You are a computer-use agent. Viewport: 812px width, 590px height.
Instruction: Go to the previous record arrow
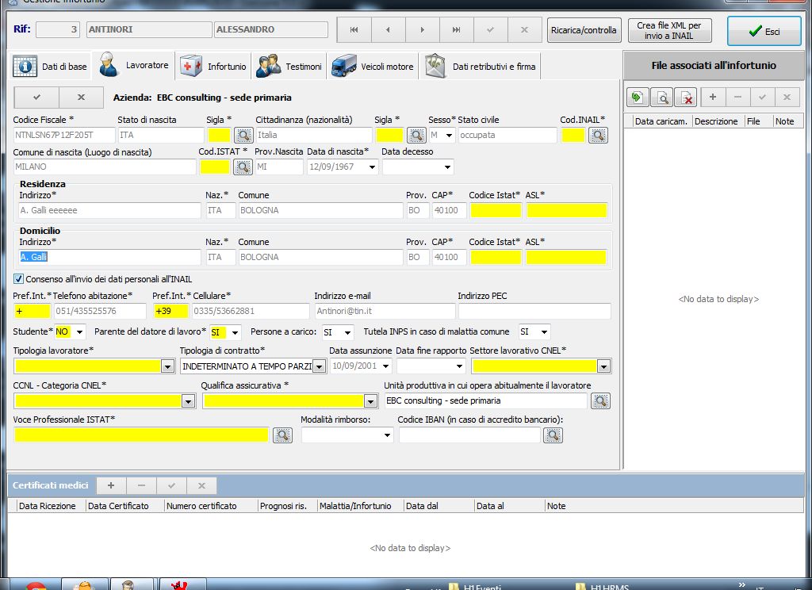[389, 29]
